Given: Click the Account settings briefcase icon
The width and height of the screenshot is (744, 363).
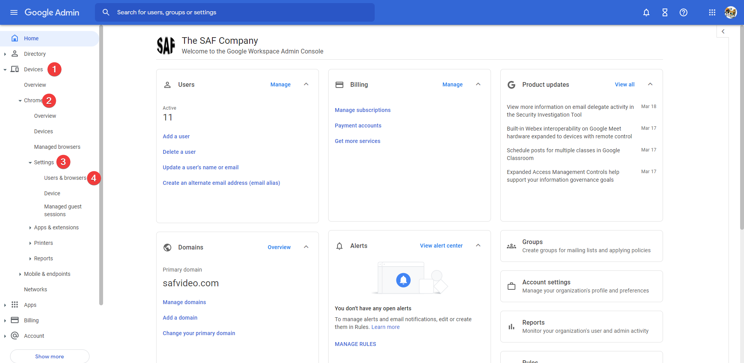Looking at the screenshot, I should click(x=511, y=286).
